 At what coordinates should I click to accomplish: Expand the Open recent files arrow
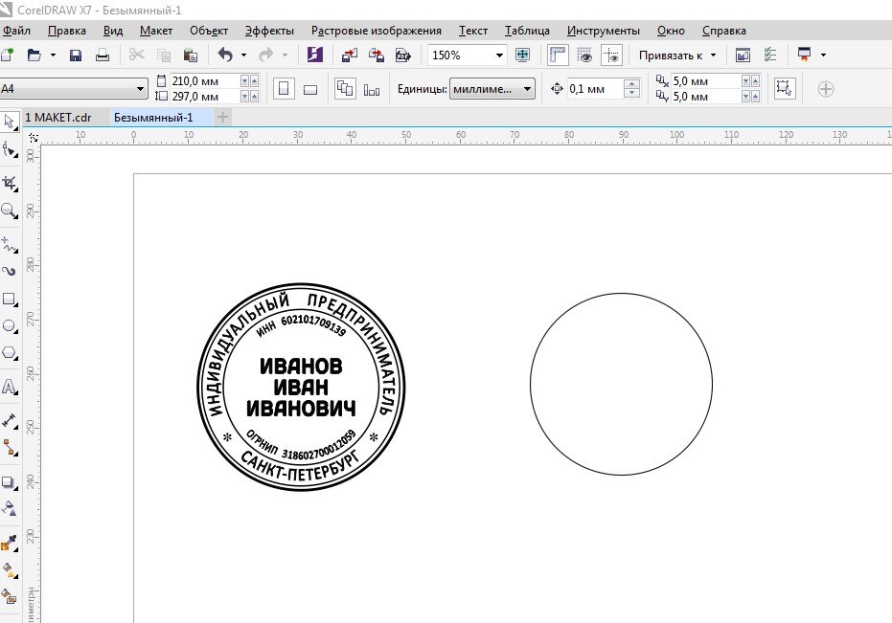coord(53,56)
